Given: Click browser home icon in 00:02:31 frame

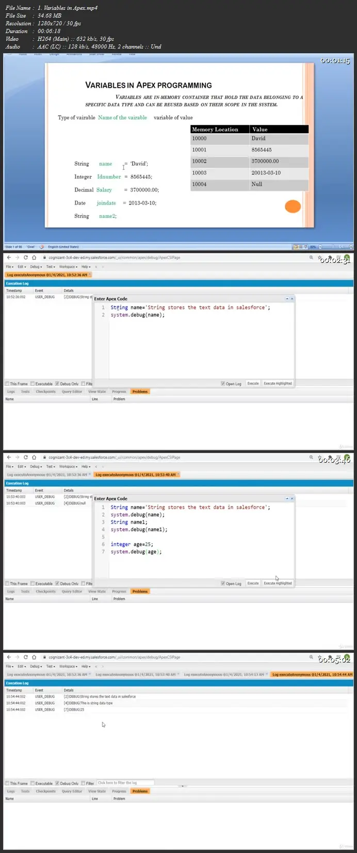Looking at the screenshot, I should point(34,257).
